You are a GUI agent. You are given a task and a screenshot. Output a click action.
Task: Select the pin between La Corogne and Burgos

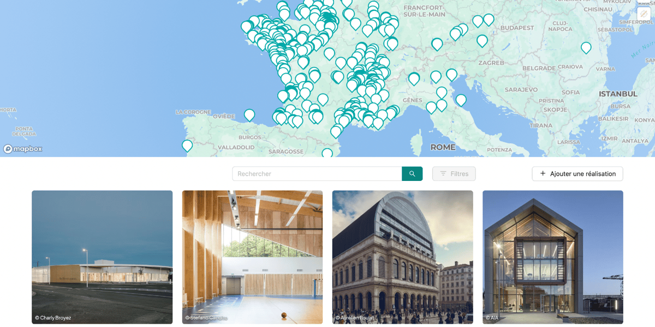pyautogui.click(x=249, y=115)
